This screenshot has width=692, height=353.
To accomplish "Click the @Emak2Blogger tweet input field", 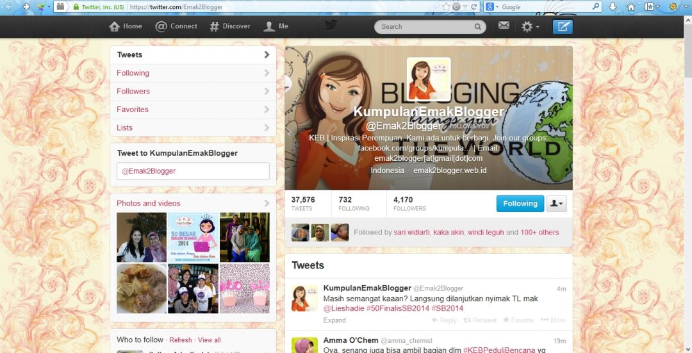I will point(193,171).
